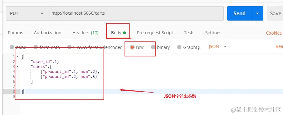Open Pre-request Script tab
The width and height of the screenshot is (283, 115).
click(x=155, y=33)
